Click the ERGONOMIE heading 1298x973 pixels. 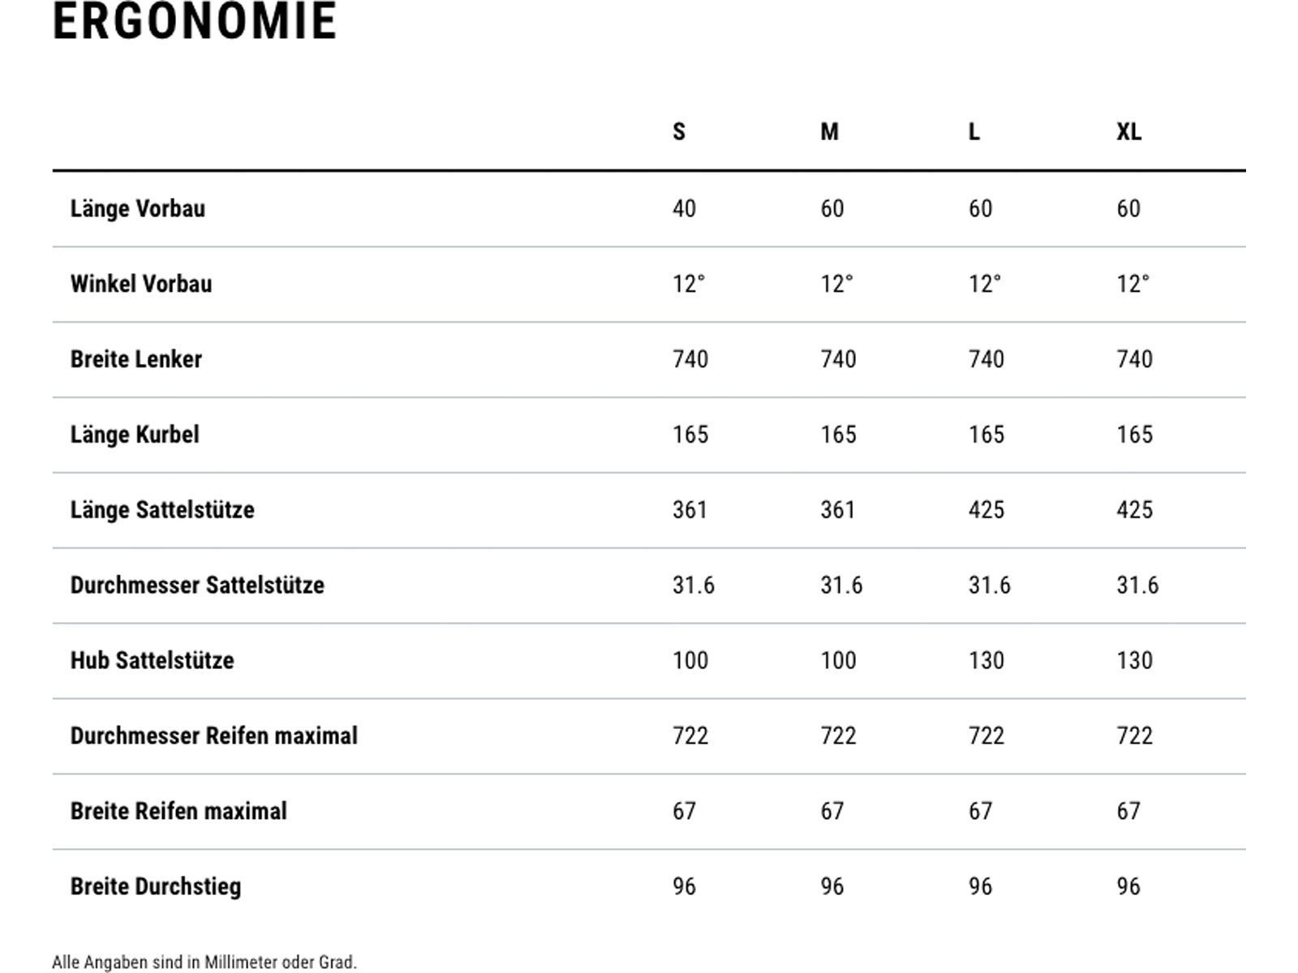pyautogui.click(x=195, y=22)
